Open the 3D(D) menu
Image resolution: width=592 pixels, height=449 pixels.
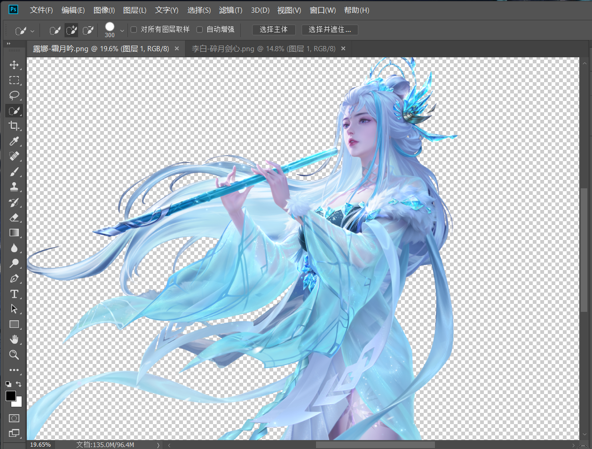tap(260, 10)
